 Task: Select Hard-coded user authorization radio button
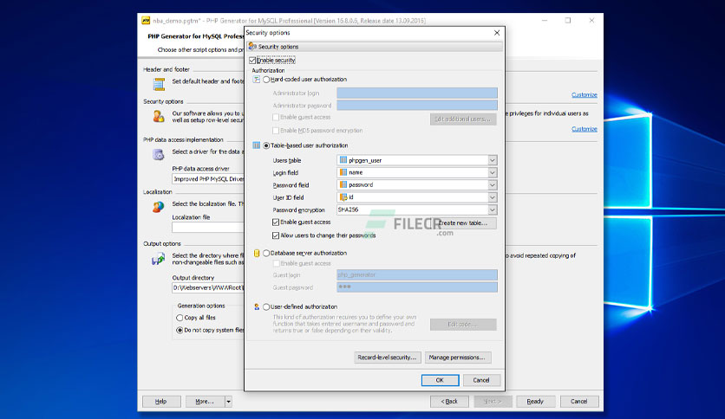pyautogui.click(x=266, y=80)
